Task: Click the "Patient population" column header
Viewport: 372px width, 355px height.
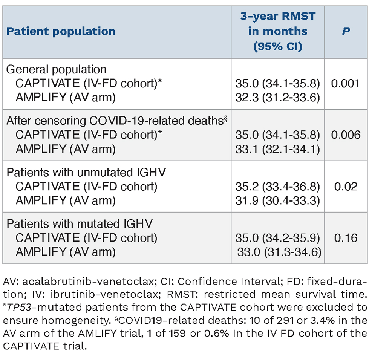Action: pyautogui.click(x=61, y=31)
